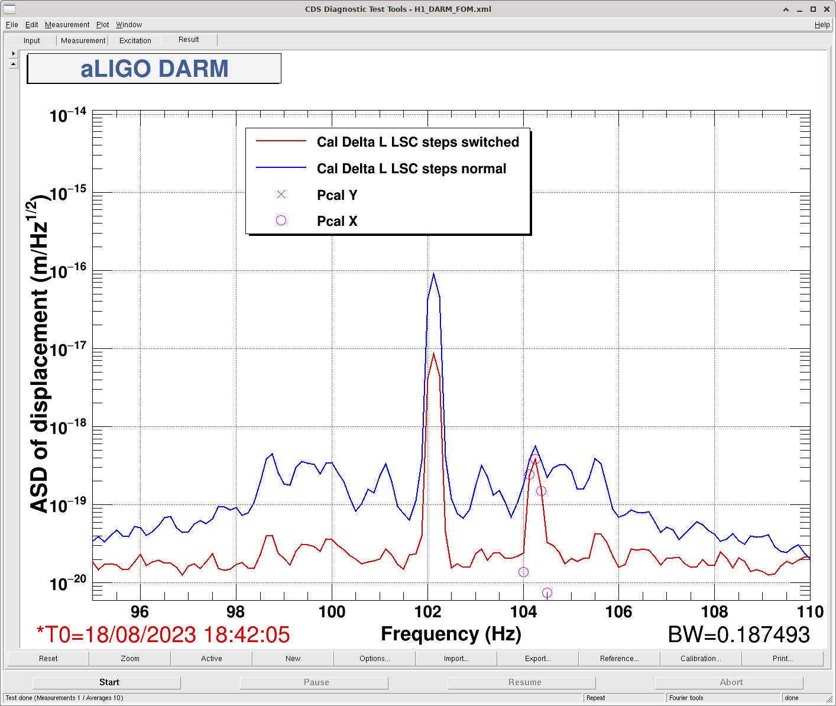
Task: Click the Pause button
Action: click(314, 682)
